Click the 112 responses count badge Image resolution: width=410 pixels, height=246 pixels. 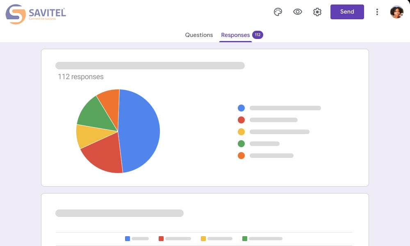(257, 35)
